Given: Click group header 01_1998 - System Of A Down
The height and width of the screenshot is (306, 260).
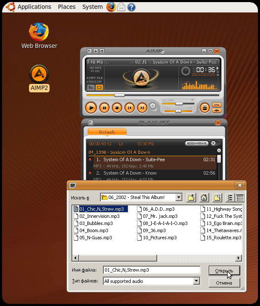Looking at the screenshot, I should (119, 152).
